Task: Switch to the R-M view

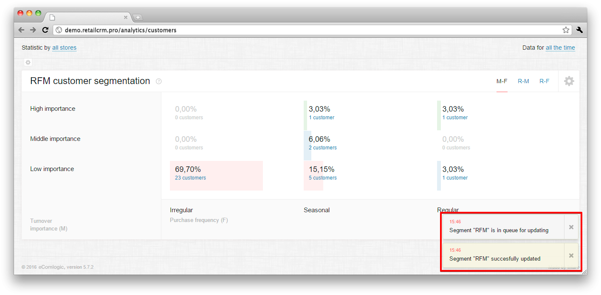Action: coord(523,81)
